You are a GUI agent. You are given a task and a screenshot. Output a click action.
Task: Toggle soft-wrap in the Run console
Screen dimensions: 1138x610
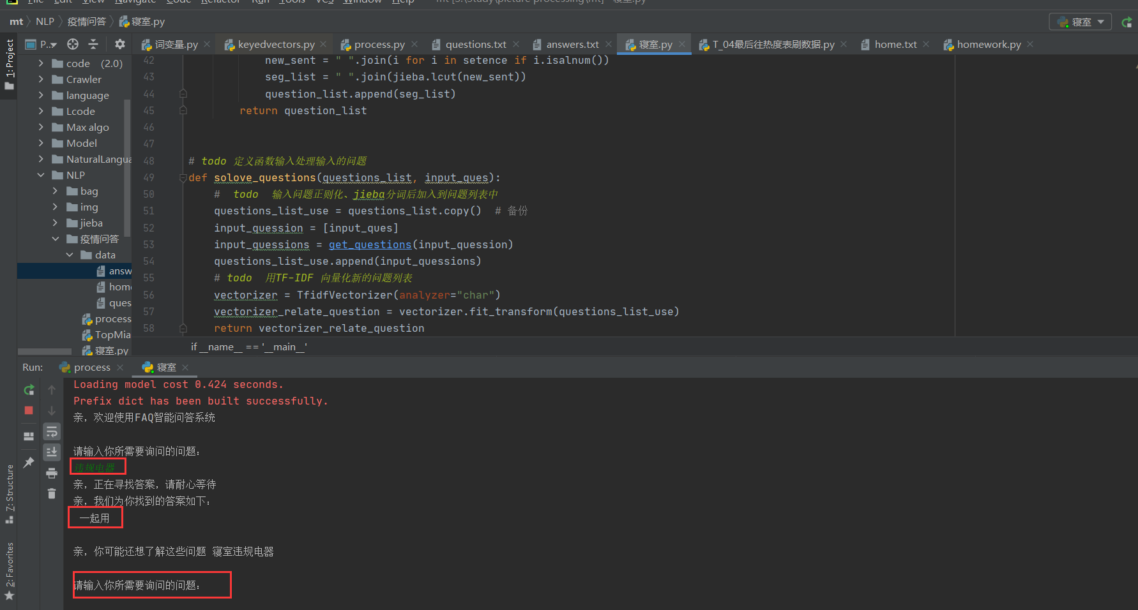pos(52,432)
